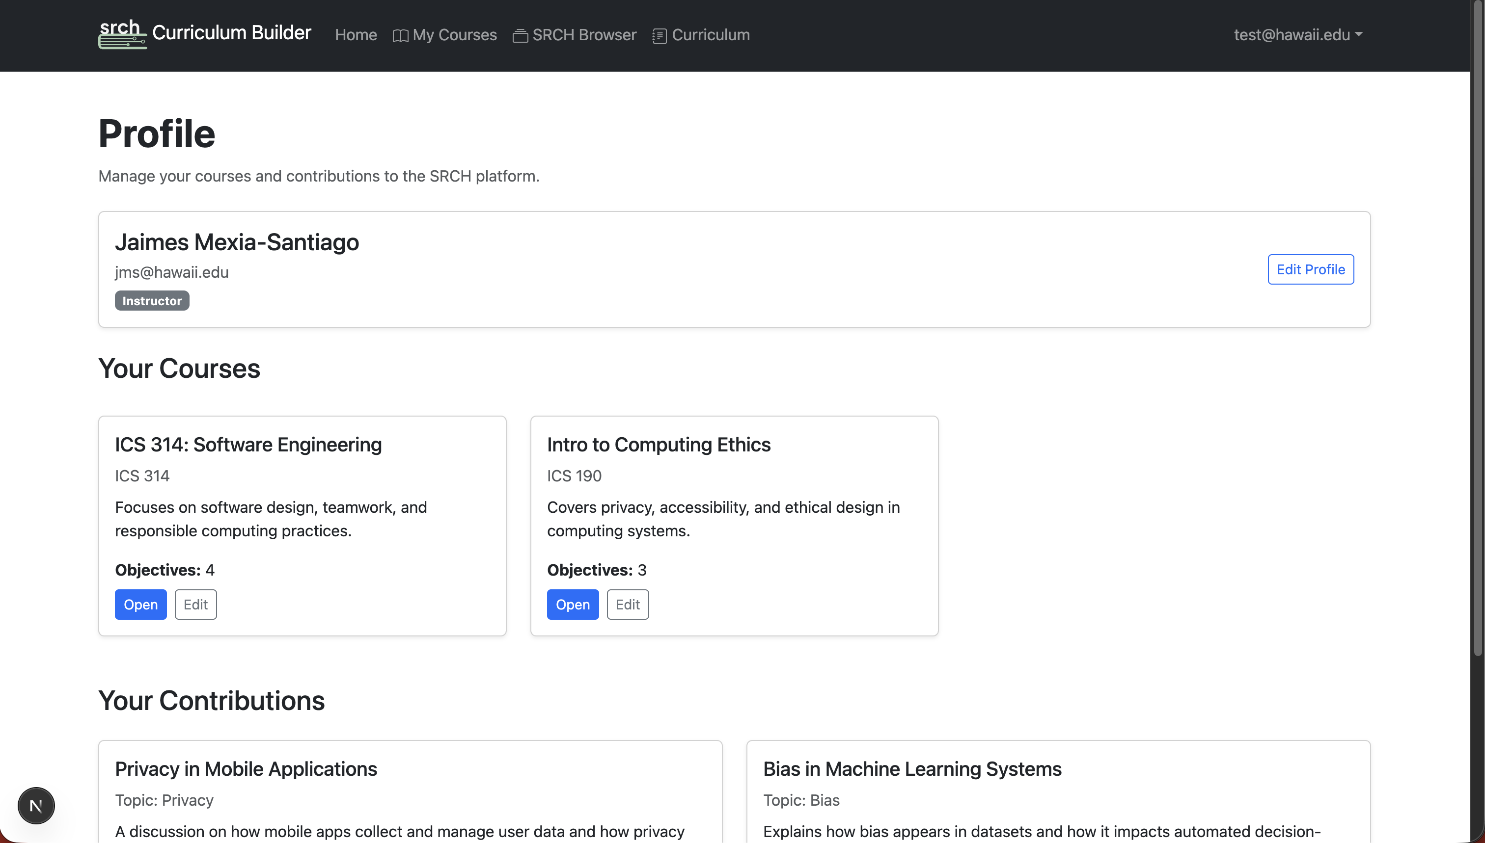Expand the test@hawaii.edu account dropdown
This screenshot has width=1485, height=843.
[x=1292, y=35]
